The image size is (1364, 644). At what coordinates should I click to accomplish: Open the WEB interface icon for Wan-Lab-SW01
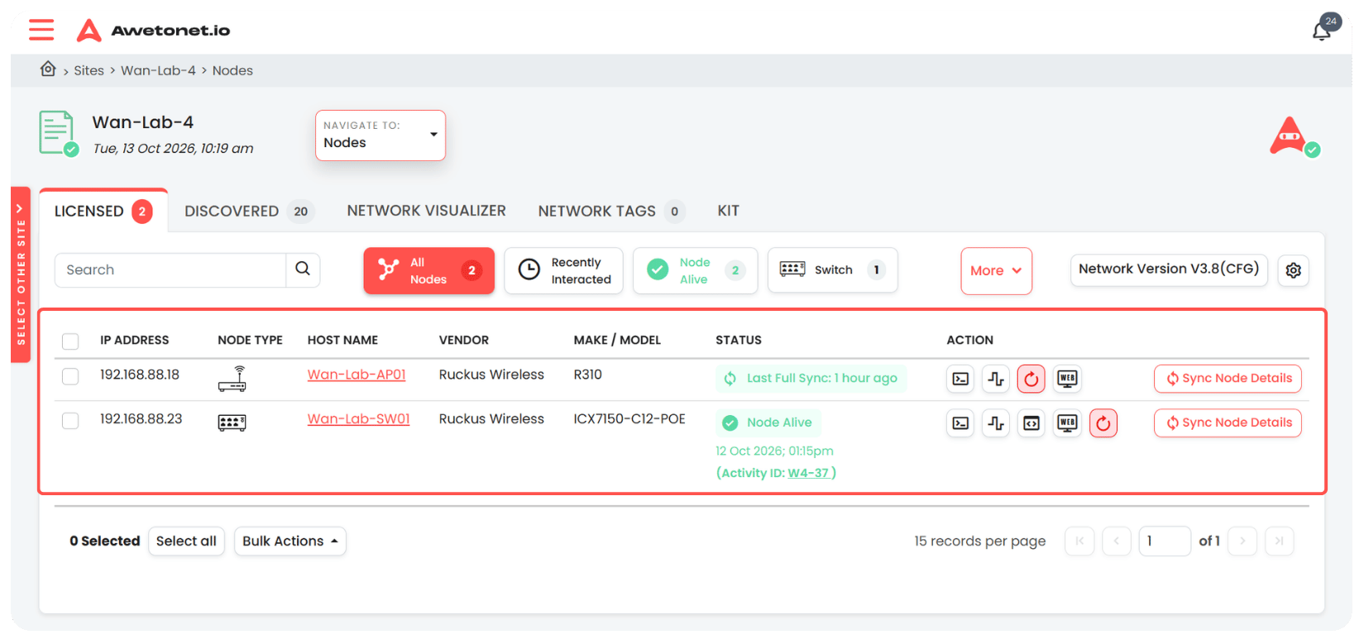click(x=1068, y=423)
